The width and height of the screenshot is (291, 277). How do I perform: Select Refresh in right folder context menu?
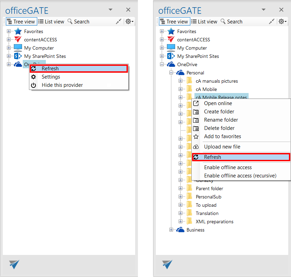pyautogui.click(x=241, y=157)
